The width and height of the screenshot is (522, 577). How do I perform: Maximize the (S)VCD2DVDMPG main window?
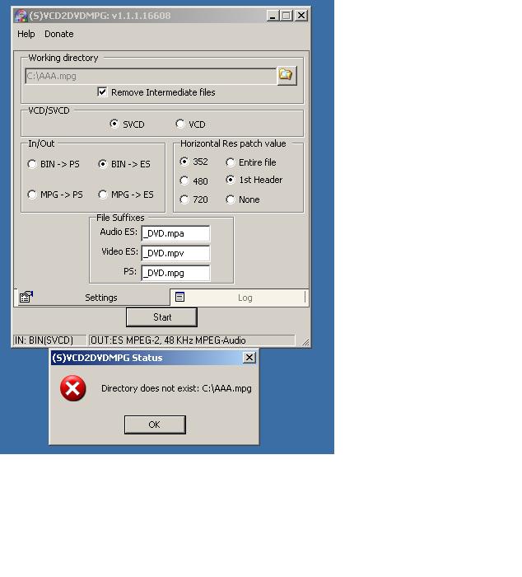click(x=286, y=16)
